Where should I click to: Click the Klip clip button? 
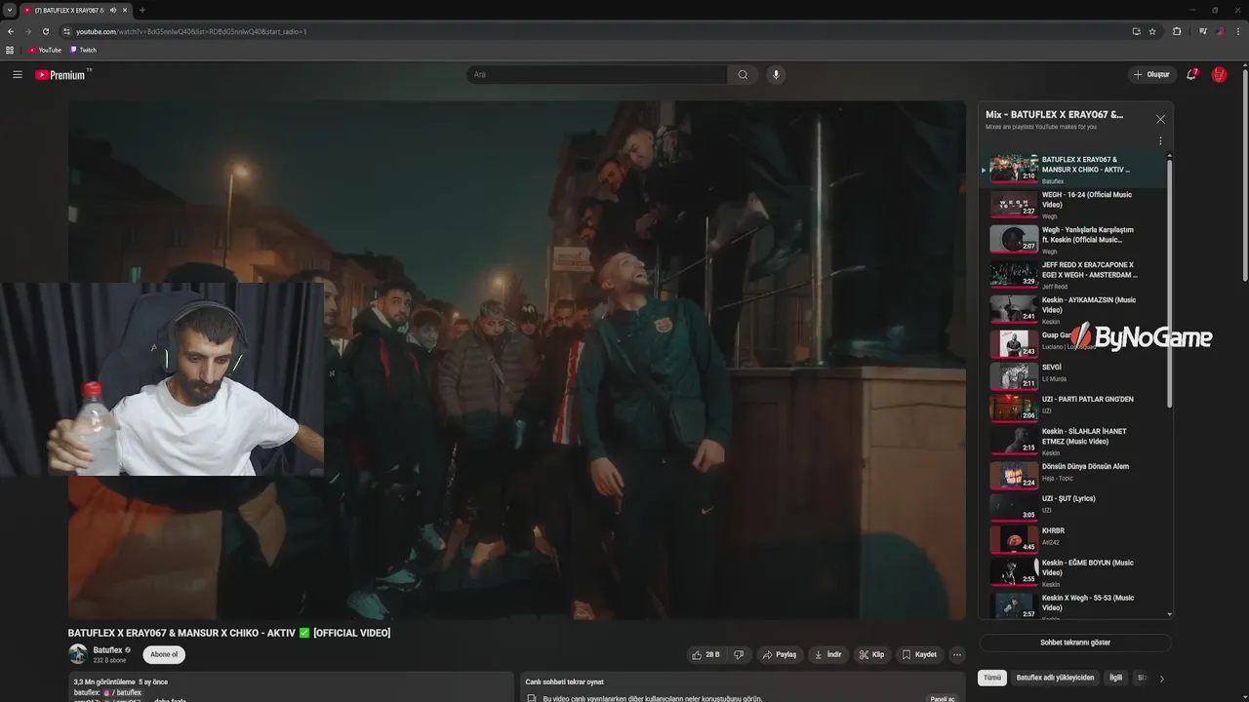[x=871, y=654]
